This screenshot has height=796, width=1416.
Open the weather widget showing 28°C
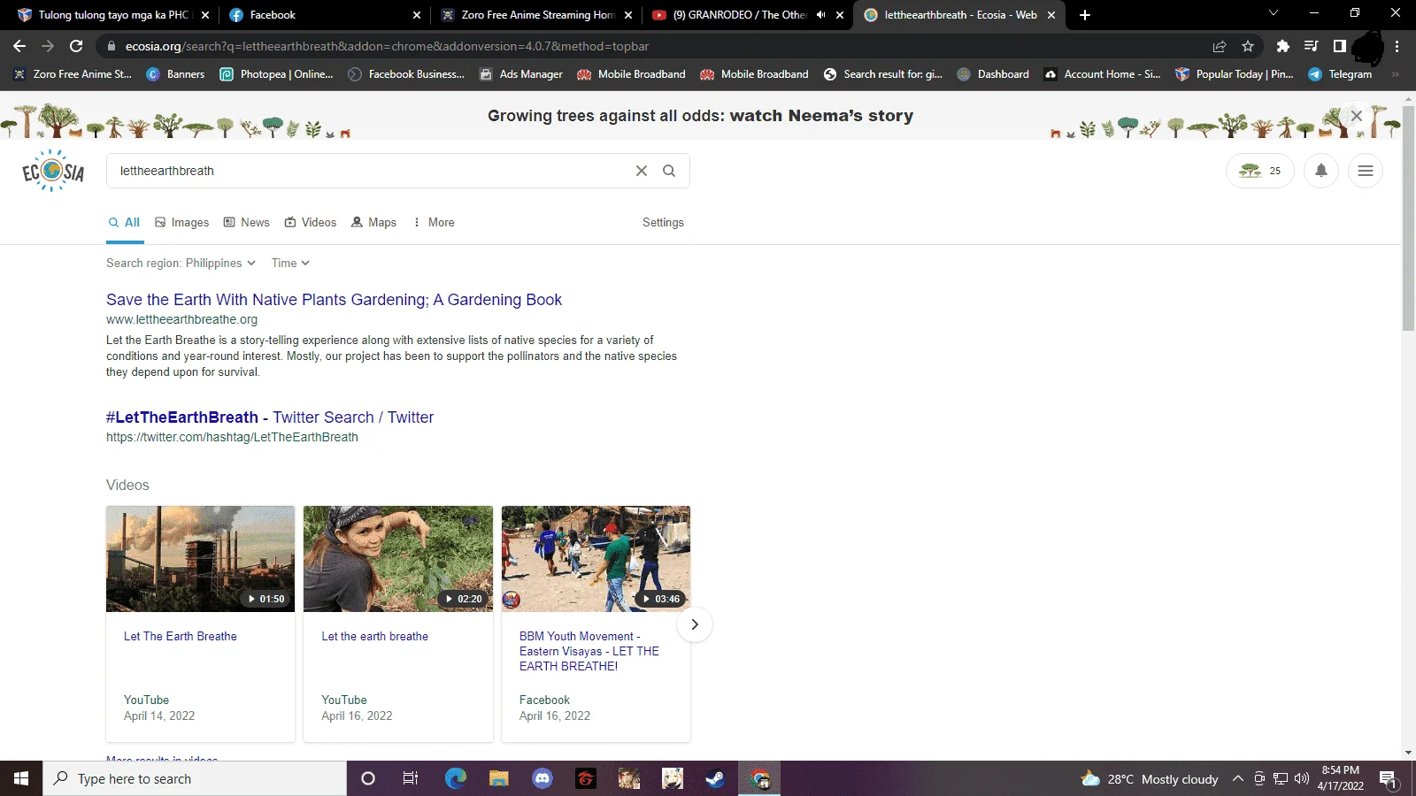(1150, 778)
